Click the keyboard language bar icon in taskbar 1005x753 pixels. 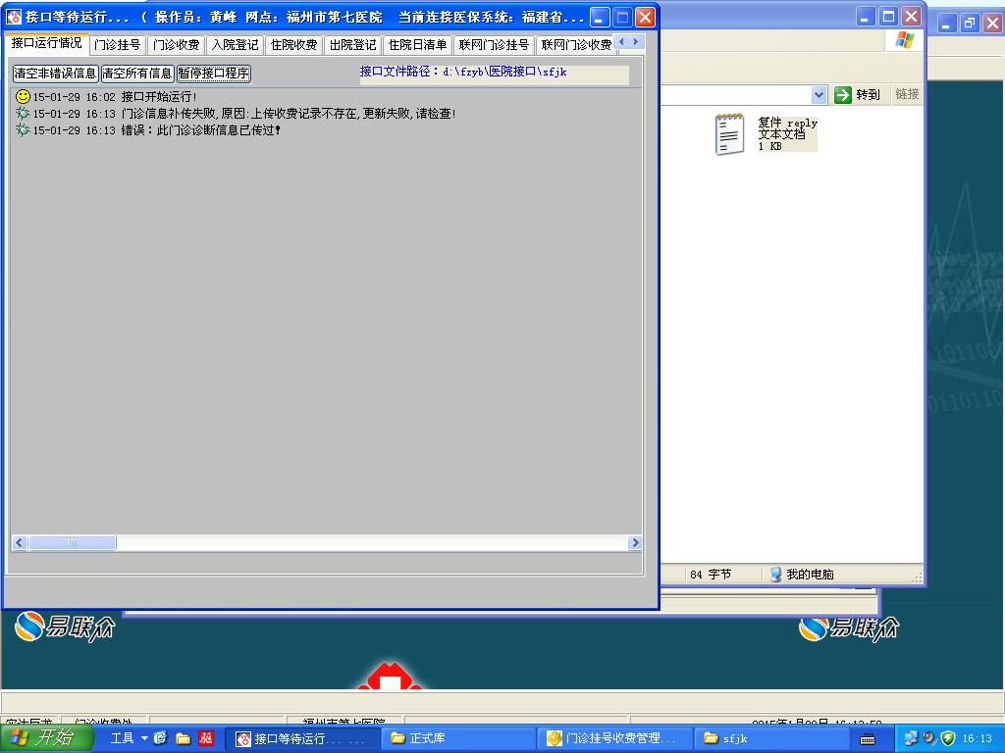coord(868,739)
